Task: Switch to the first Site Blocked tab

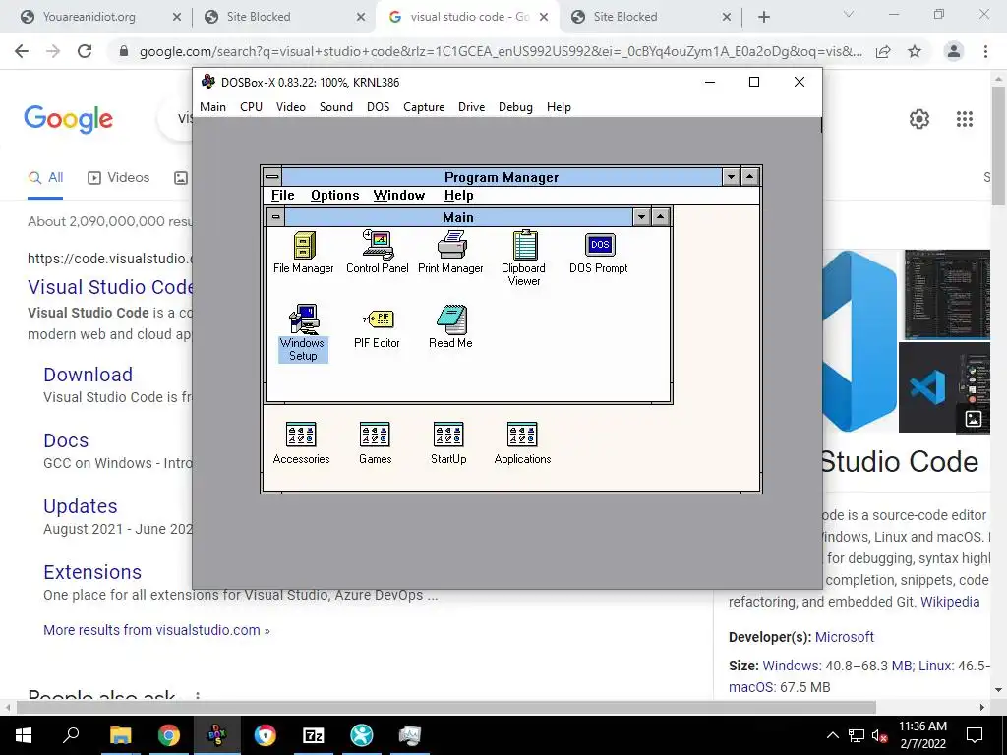Action: (x=284, y=17)
